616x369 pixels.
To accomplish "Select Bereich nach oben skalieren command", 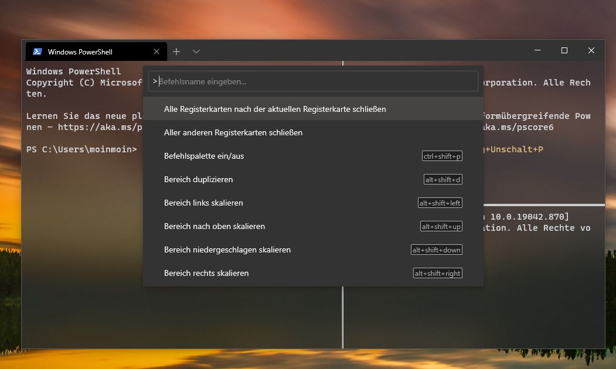I will 313,226.
